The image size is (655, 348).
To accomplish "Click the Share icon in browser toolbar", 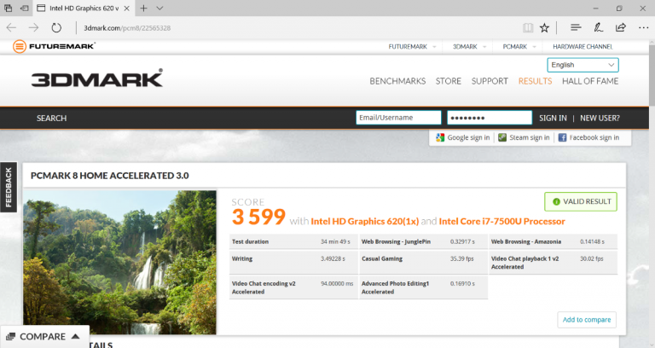I will (x=620, y=27).
